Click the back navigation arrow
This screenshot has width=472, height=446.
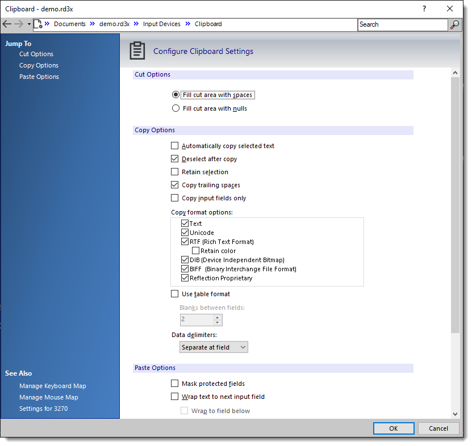[7, 24]
